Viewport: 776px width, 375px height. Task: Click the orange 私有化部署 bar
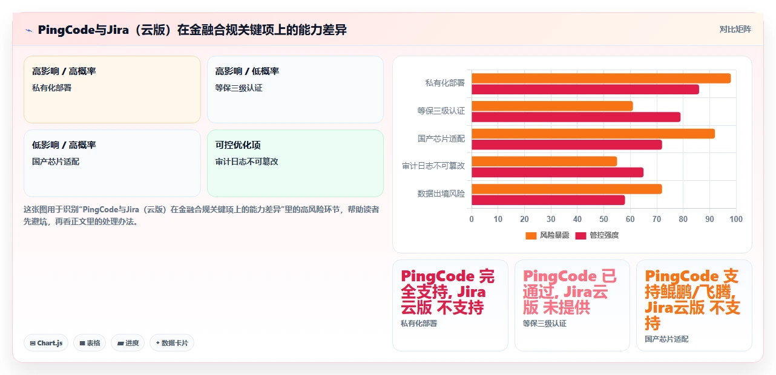tap(601, 78)
